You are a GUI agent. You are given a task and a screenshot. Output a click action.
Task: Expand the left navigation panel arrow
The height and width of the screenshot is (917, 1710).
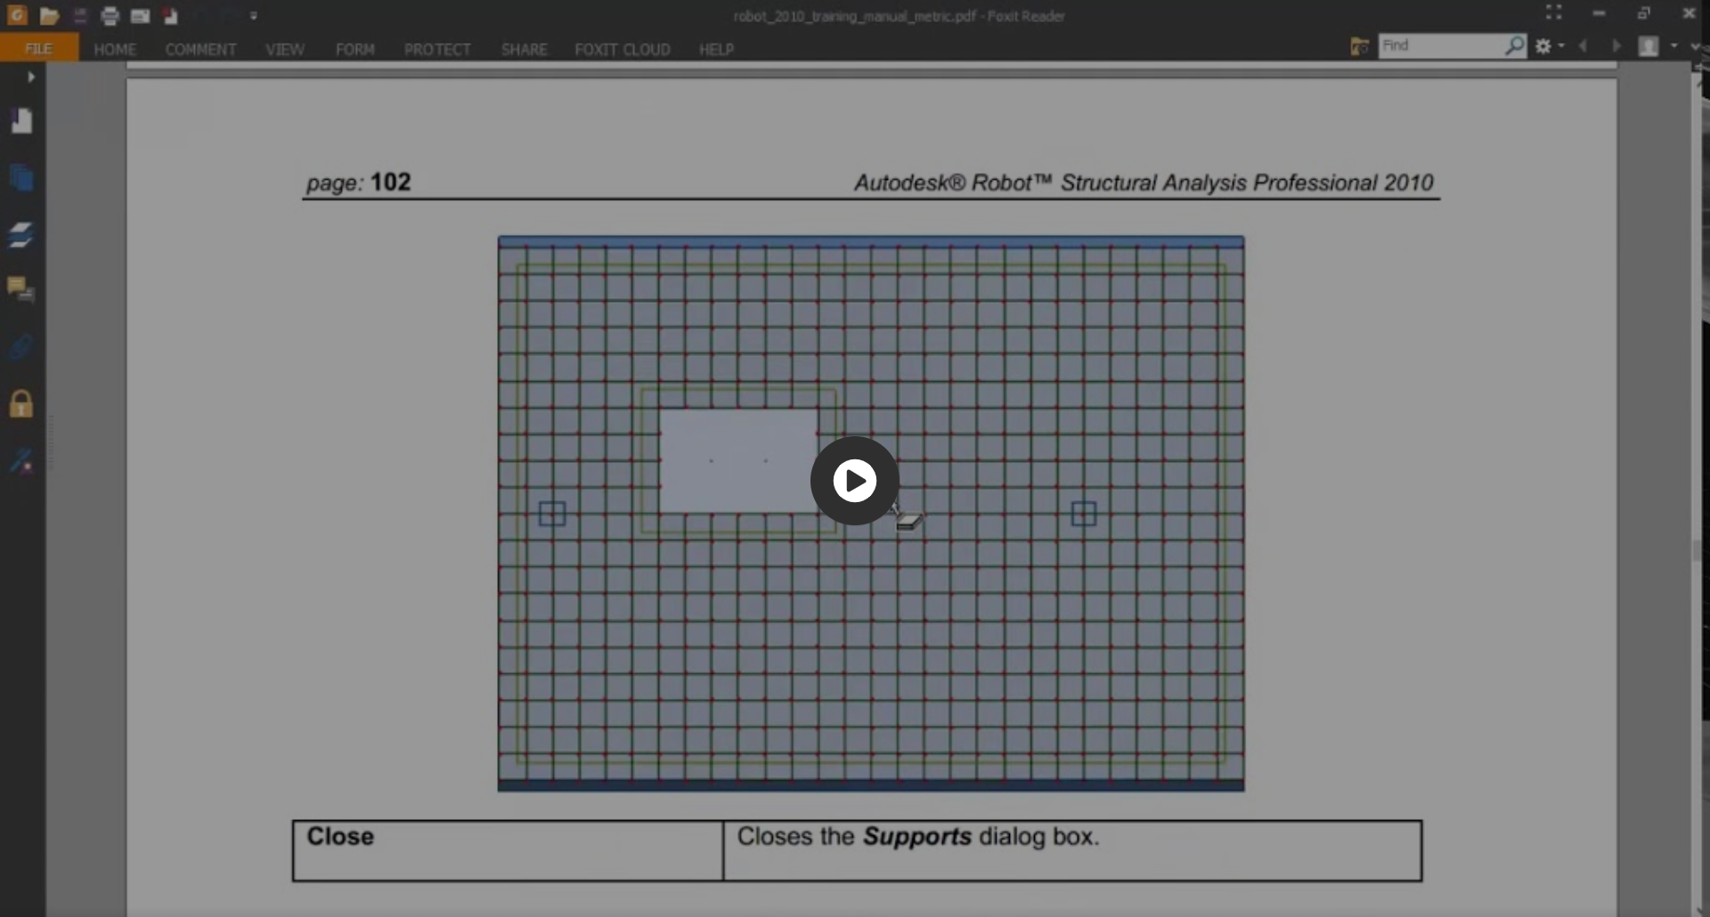click(x=31, y=77)
